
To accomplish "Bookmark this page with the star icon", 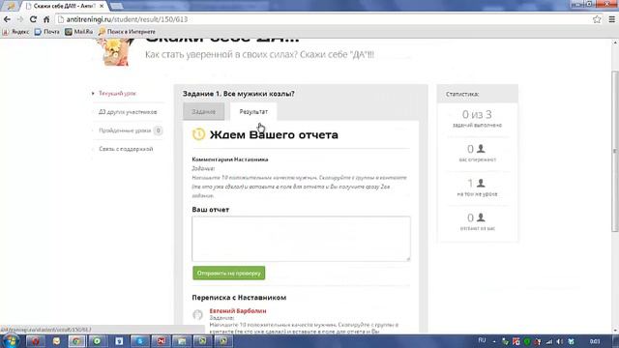I will [597, 19].
